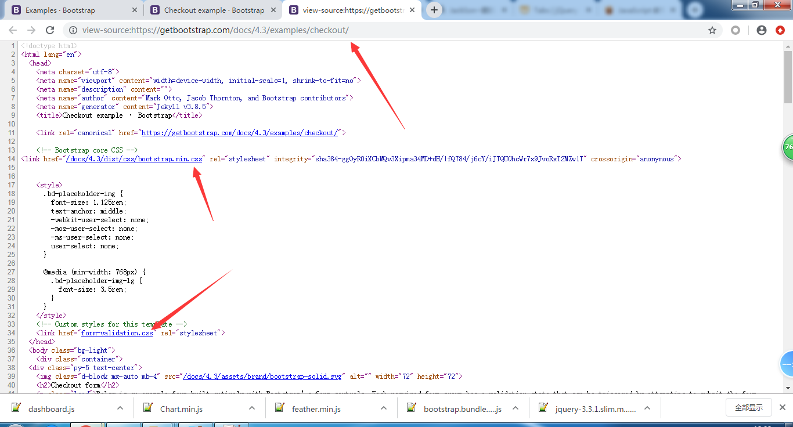Viewport: 793px width, 427px height.
Task: Close the downloads bar
Action: pyautogui.click(x=782, y=407)
